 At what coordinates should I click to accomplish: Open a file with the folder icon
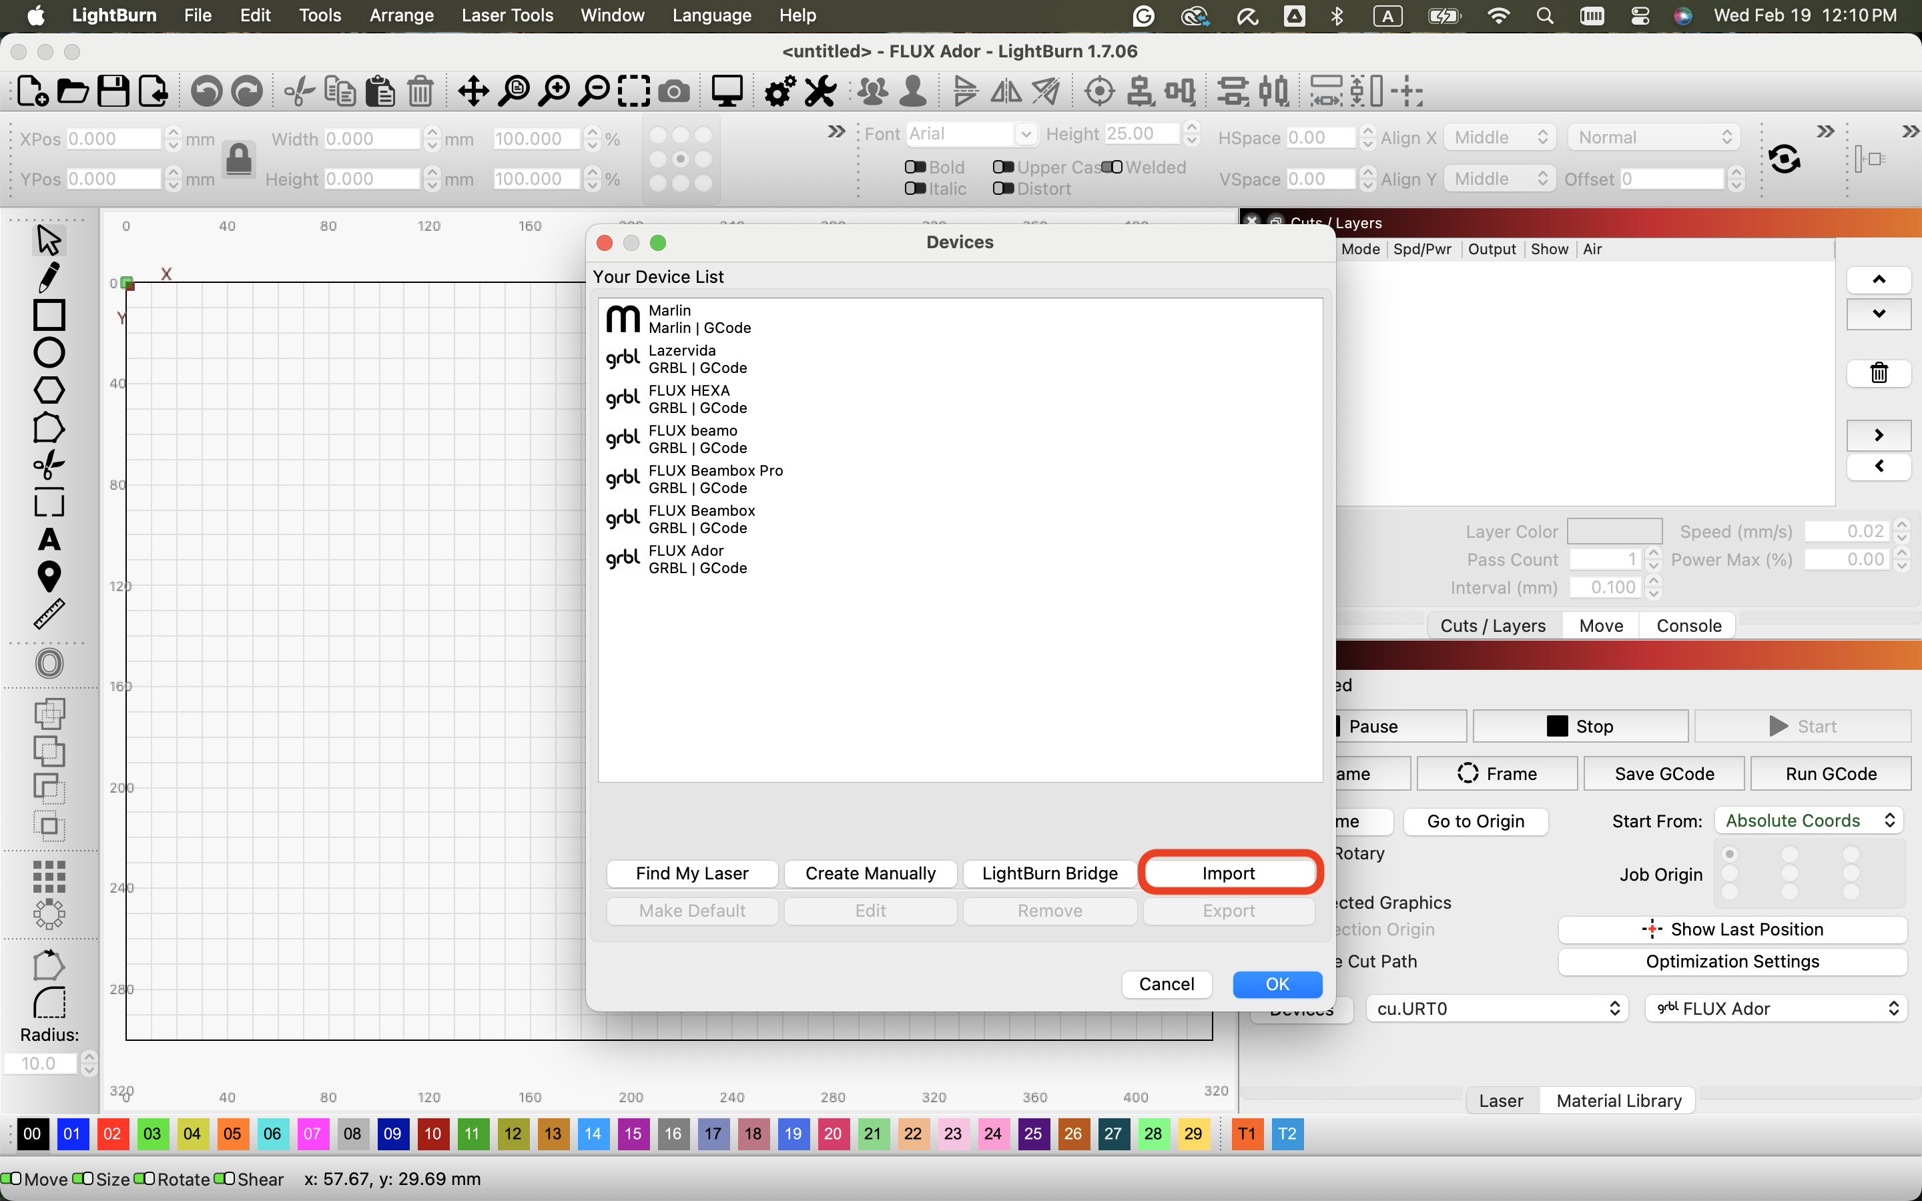point(73,91)
